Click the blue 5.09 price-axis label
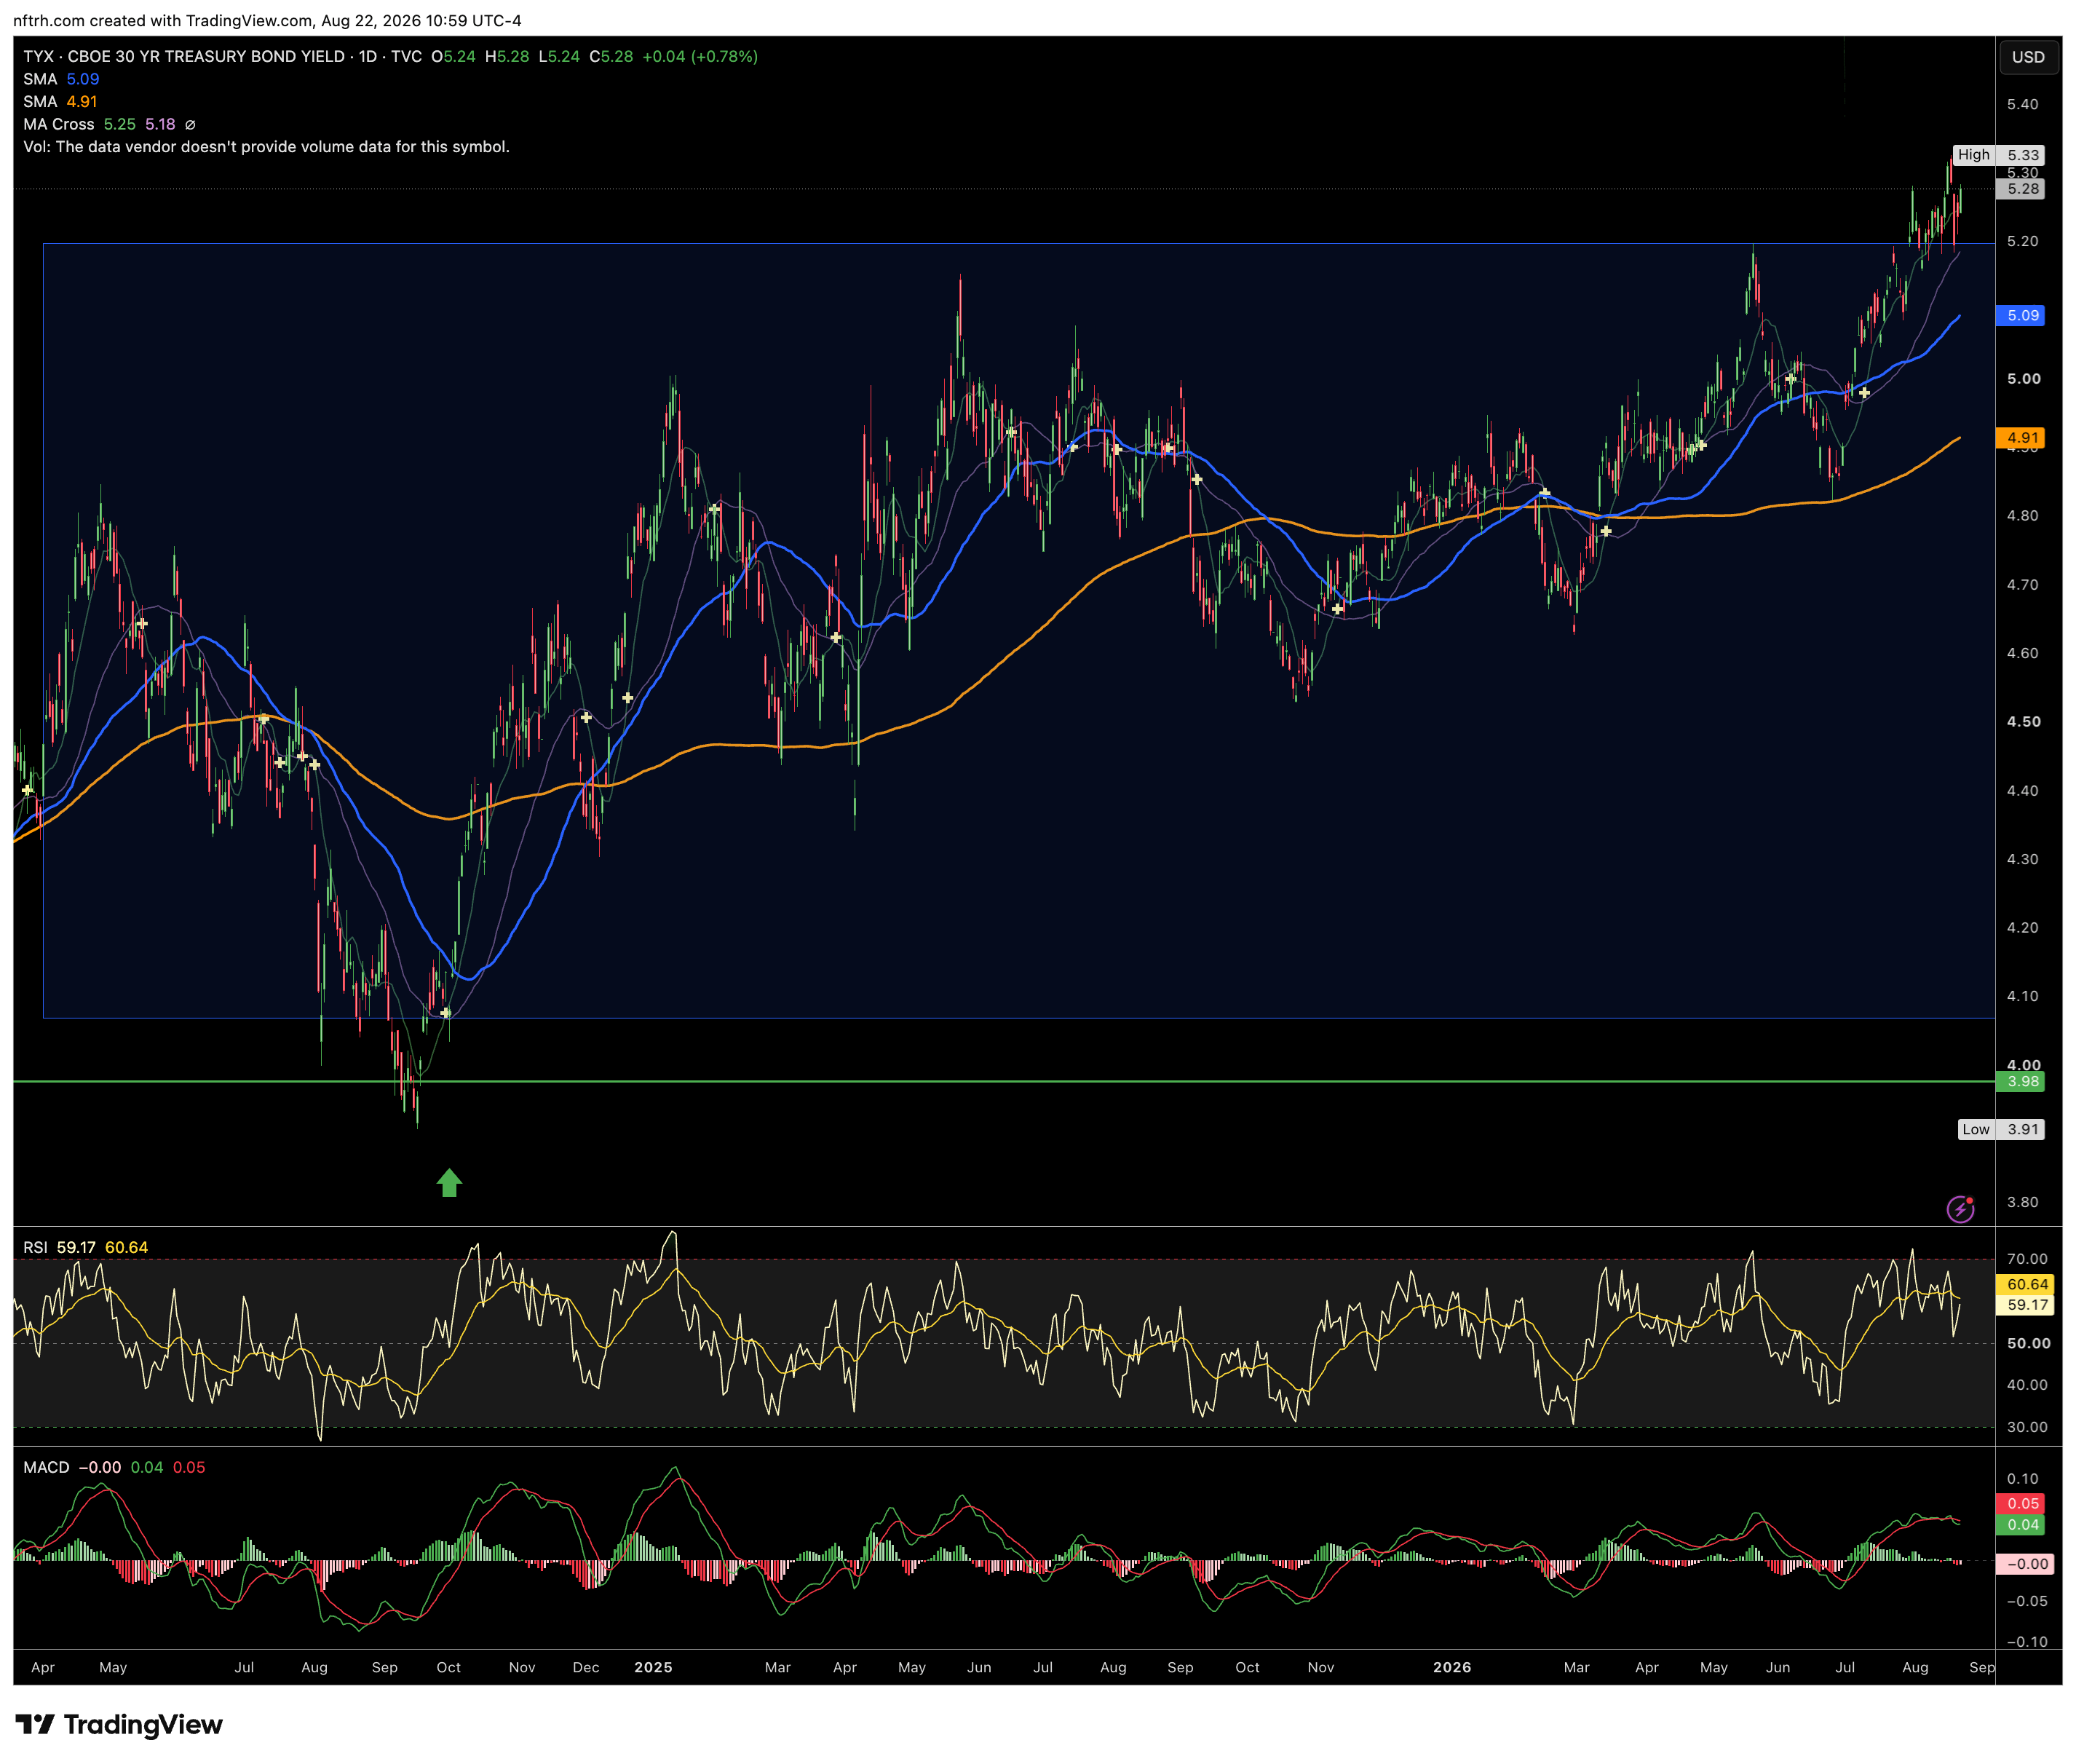 [x=2020, y=316]
